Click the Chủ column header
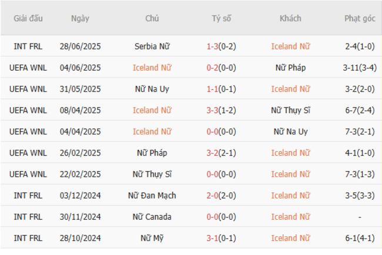 pos(152,18)
